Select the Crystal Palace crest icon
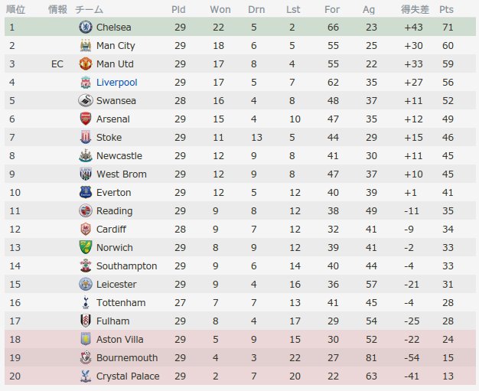This screenshot has width=479, height=391. click(x=86, y=376)
